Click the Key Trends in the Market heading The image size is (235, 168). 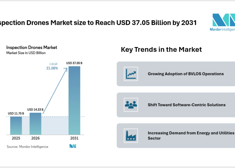click(x=161, y=50)
